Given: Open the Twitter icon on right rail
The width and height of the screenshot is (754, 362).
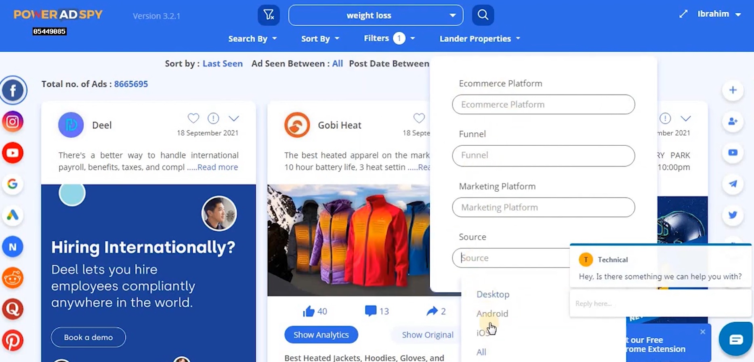Looking at the screenshot, I should pos(733,215).
